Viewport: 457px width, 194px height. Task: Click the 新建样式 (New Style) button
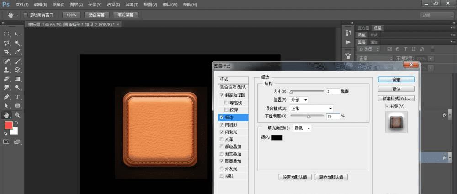[x=396, y=98]
